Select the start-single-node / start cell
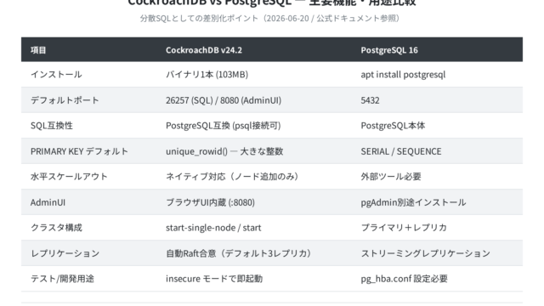544x306 pixels. 213,228
